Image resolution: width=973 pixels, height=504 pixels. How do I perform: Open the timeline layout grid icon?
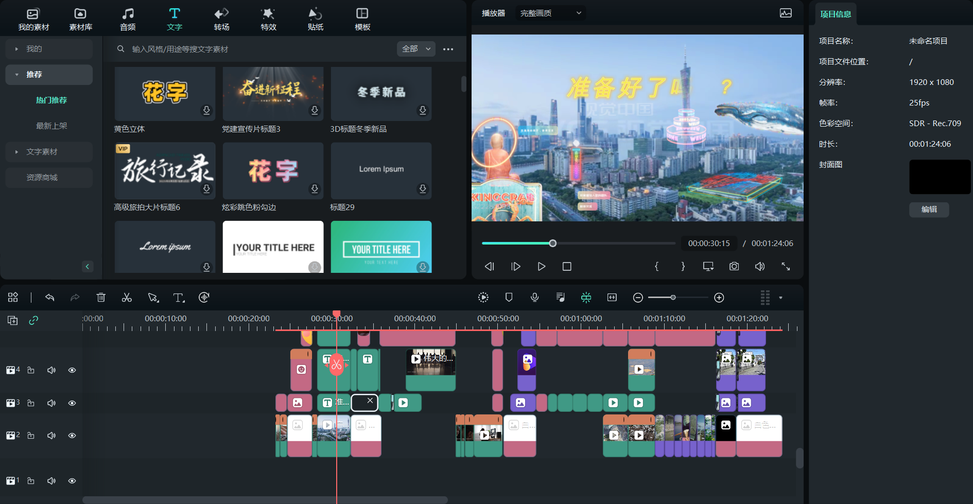pyautogui.click(x=13, y=298)
